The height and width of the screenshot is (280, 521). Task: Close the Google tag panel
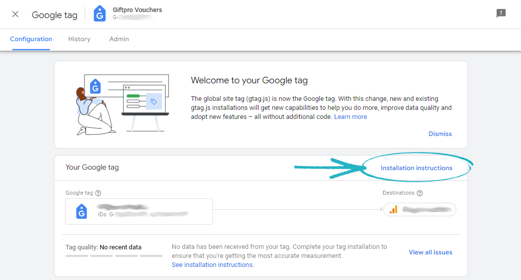[x=15, y=14]
